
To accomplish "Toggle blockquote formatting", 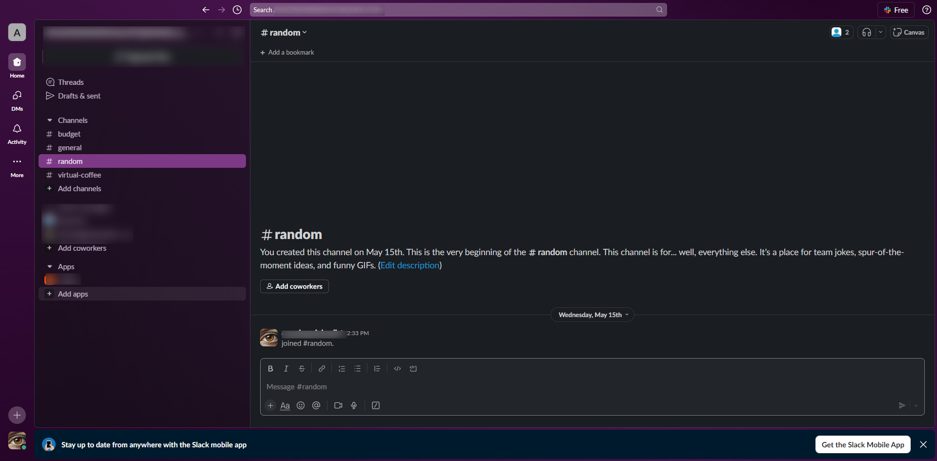I will pyautogui.click(x=377, y=369).
